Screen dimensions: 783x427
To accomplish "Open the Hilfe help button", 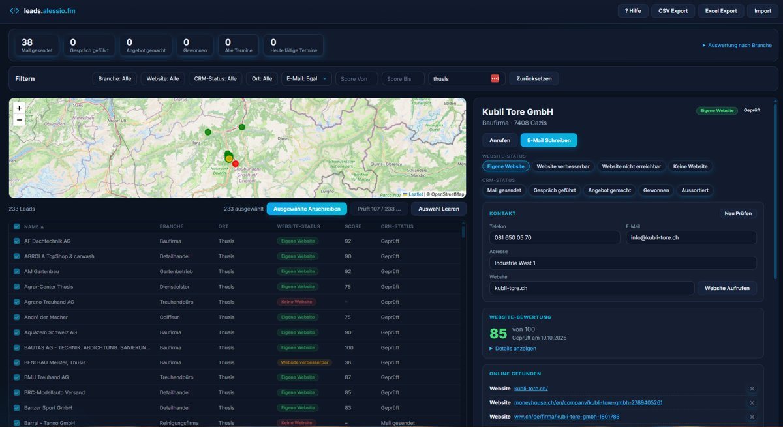I will pyautogui.click(x=632, y=11).
